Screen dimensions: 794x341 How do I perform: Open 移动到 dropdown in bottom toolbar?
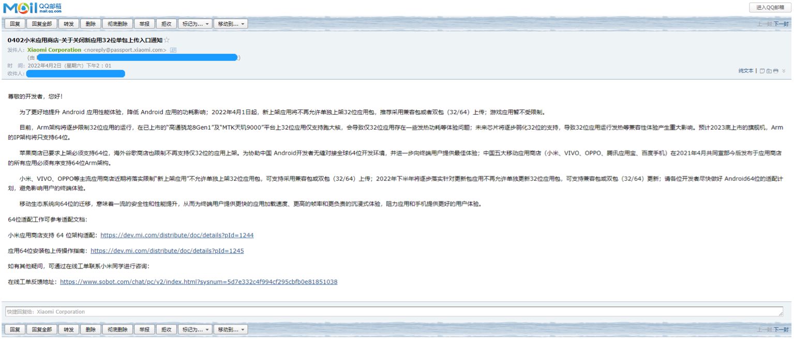point(230,329)
